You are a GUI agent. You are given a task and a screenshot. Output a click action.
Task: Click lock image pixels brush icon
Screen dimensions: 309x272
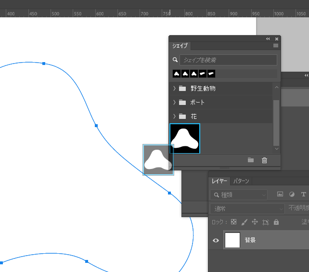(244, 222)
